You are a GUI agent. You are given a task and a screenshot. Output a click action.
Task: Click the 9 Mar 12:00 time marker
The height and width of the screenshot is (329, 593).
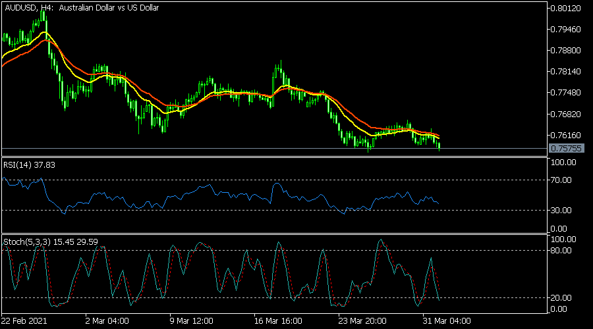192,320
